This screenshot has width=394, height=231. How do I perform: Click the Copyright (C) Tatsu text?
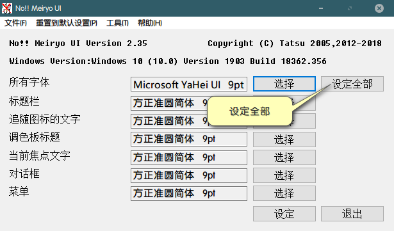tap(295, 44)
